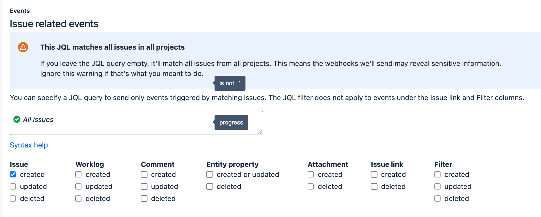
Task: Check Attachment created checkbox
Action: 311,174
